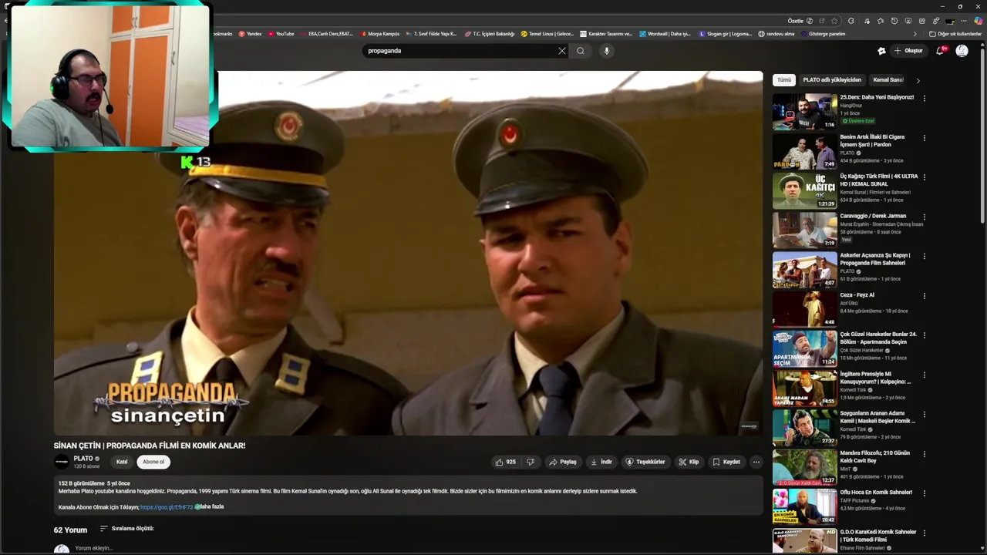Open options for Oflu Hoca video
This screenshot has width=987, height=555.
[924, 493]
